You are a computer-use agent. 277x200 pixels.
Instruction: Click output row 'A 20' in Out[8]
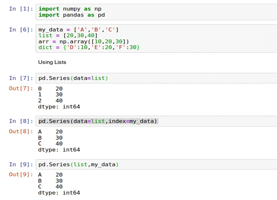pos(50,131)
